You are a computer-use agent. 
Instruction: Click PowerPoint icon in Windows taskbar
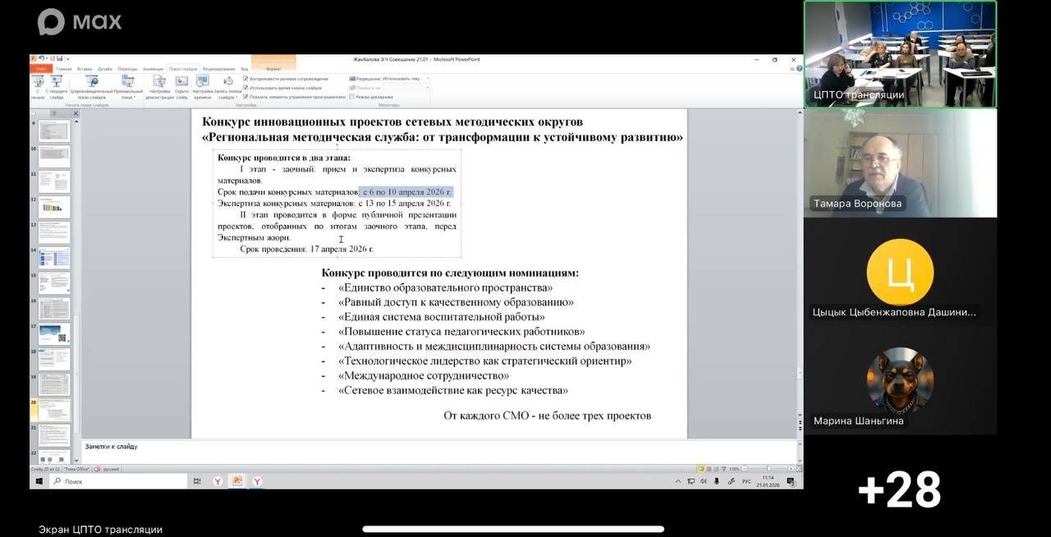[x=237, y=481]
